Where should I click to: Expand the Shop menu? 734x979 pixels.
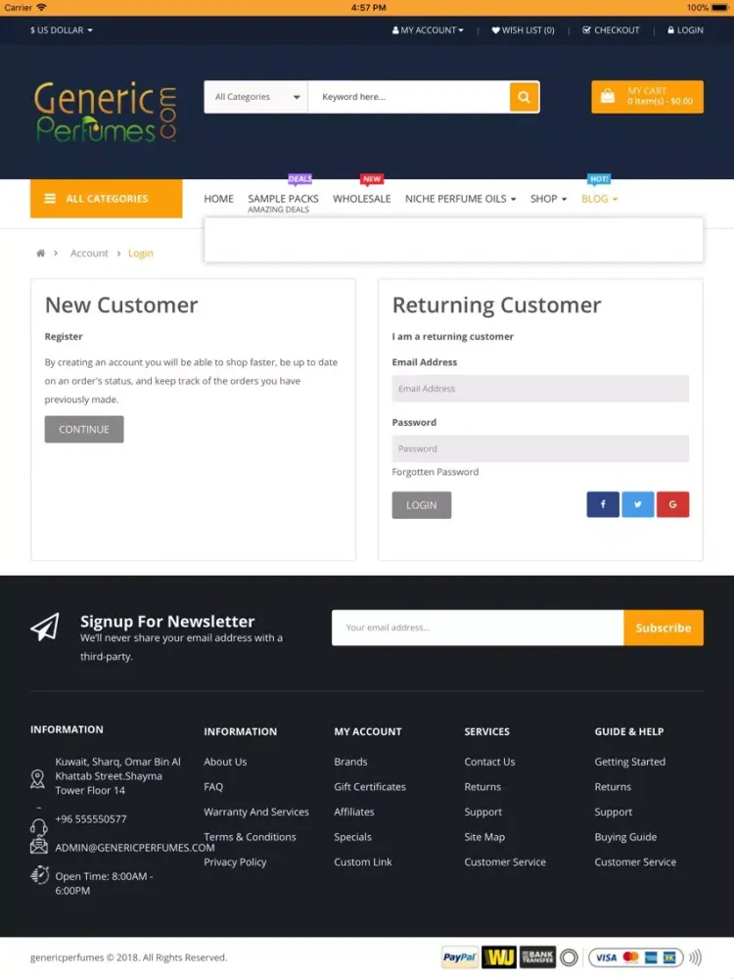[x=549, y=199]
